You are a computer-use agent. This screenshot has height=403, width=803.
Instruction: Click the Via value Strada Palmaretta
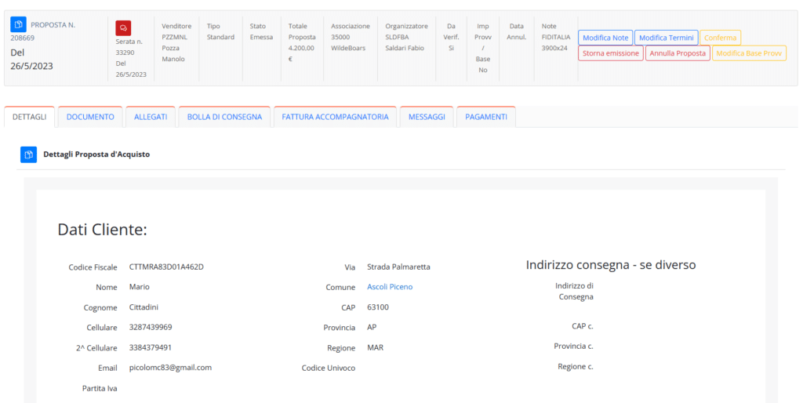click(x=398, y=267)
